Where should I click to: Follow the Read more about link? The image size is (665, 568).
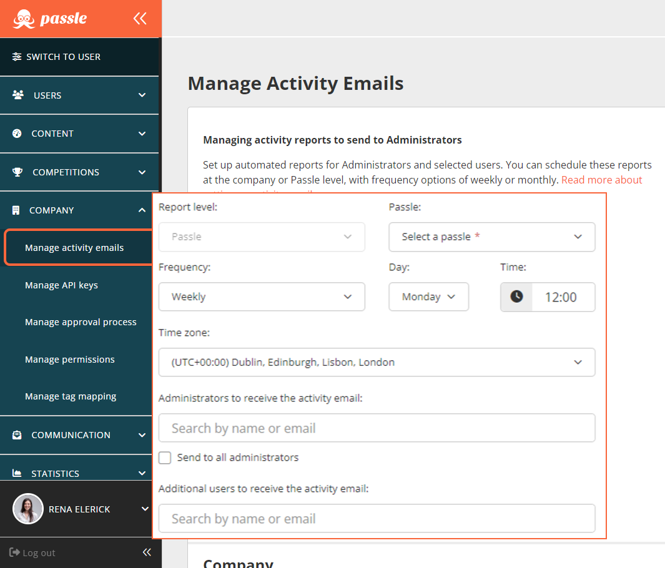(602, 180)
